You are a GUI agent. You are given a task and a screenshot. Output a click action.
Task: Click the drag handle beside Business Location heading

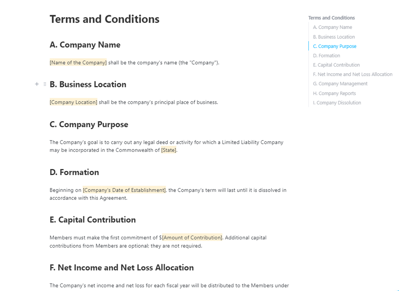click(45, 84)
